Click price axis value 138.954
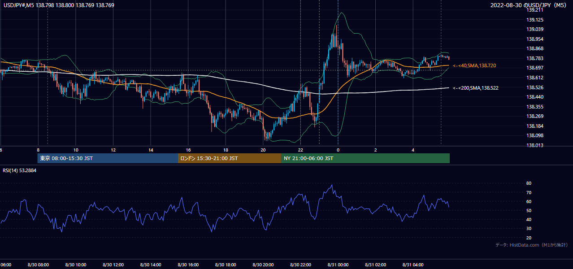573x269 pixels. click(534, 39)
